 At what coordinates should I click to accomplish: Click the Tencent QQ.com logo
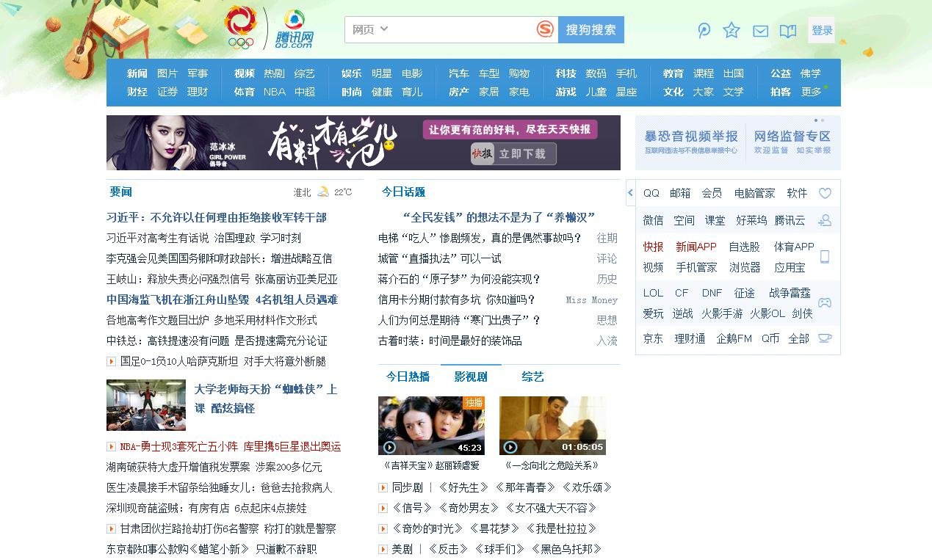295,30
